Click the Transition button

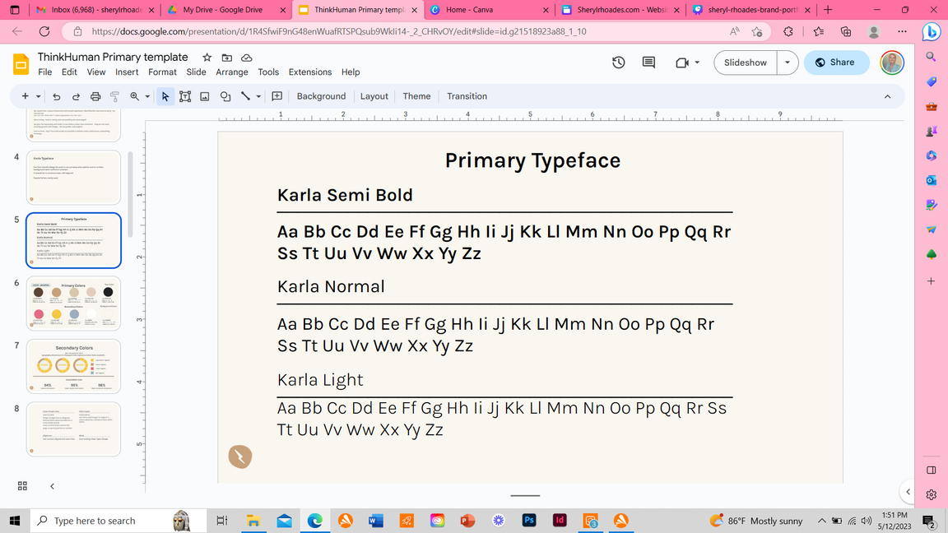467,96
